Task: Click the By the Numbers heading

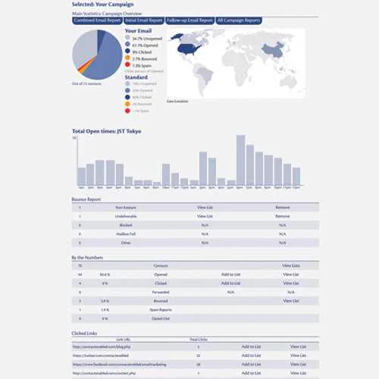Action: [87, 258]
